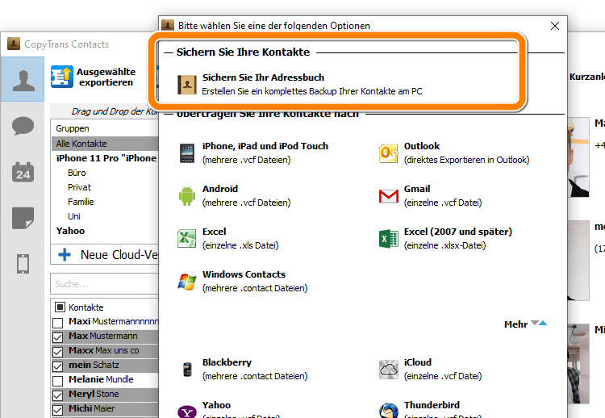Click the Gruppen header
The image size is (605, 418).
tap(73, 128)
